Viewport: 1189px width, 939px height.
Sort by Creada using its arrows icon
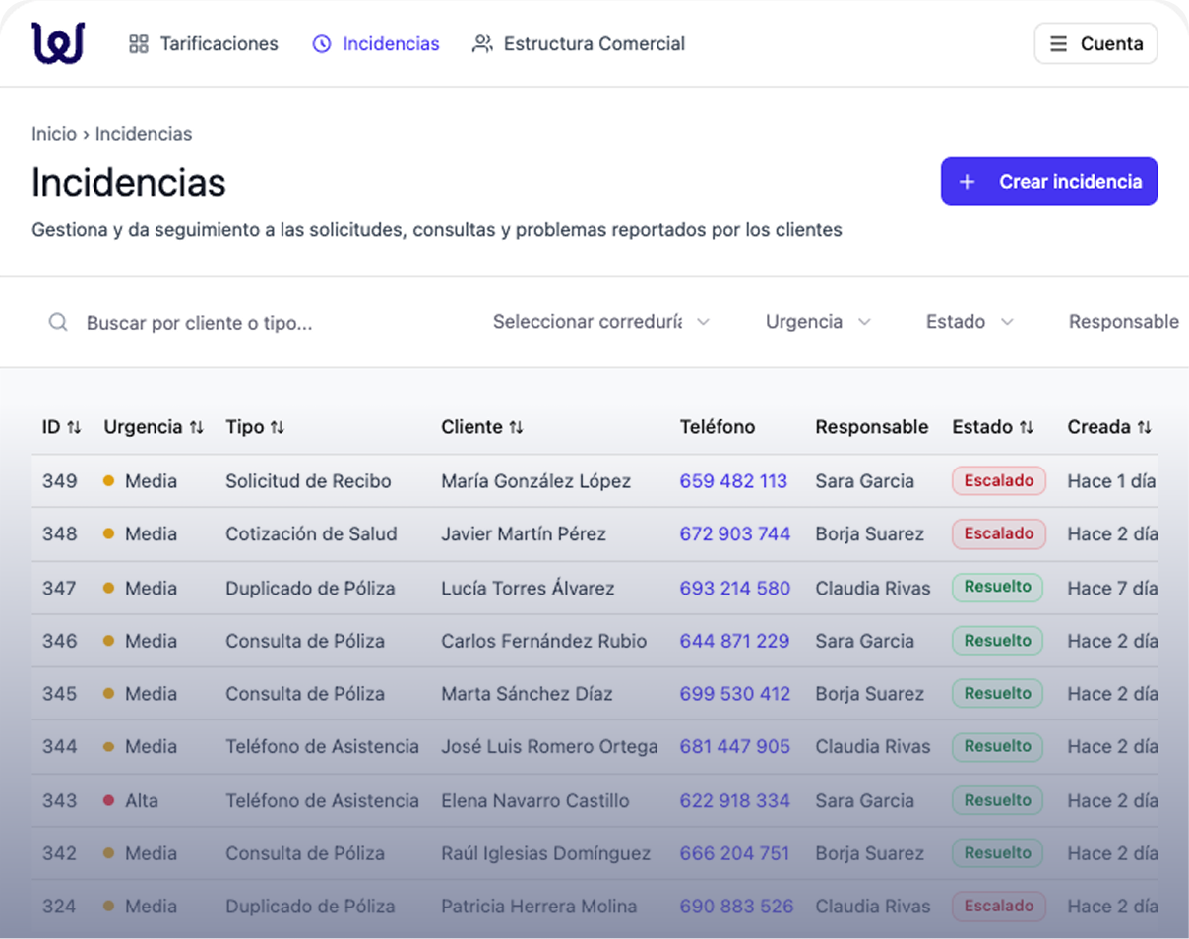click(x=1144, y=427)
